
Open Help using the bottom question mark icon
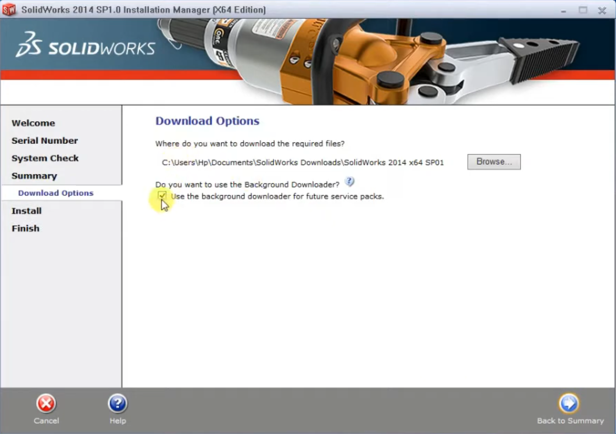coord(118,403)
